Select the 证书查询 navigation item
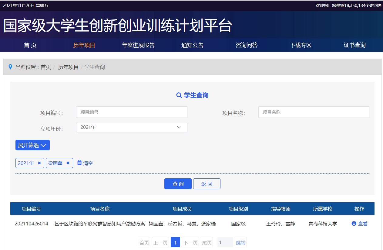The width and height of the screenshot is (383, 250). click(x=354, y=45)
